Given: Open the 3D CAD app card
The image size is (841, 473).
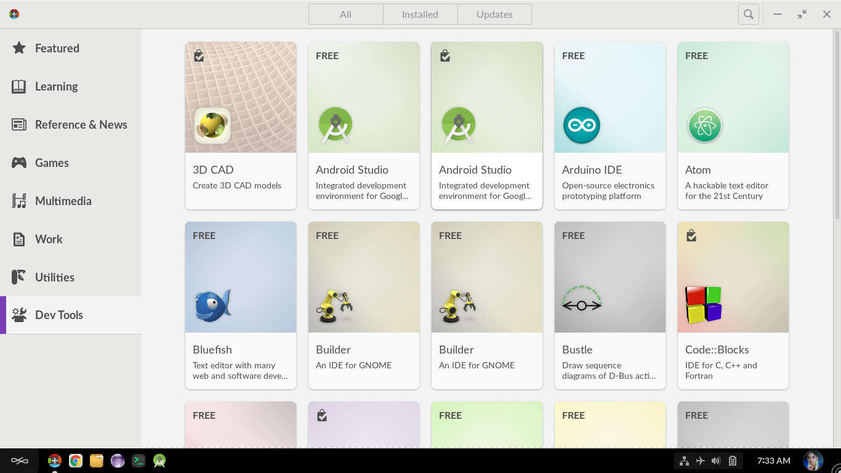Looking at the screenshot, I should [x=241, y=126].
